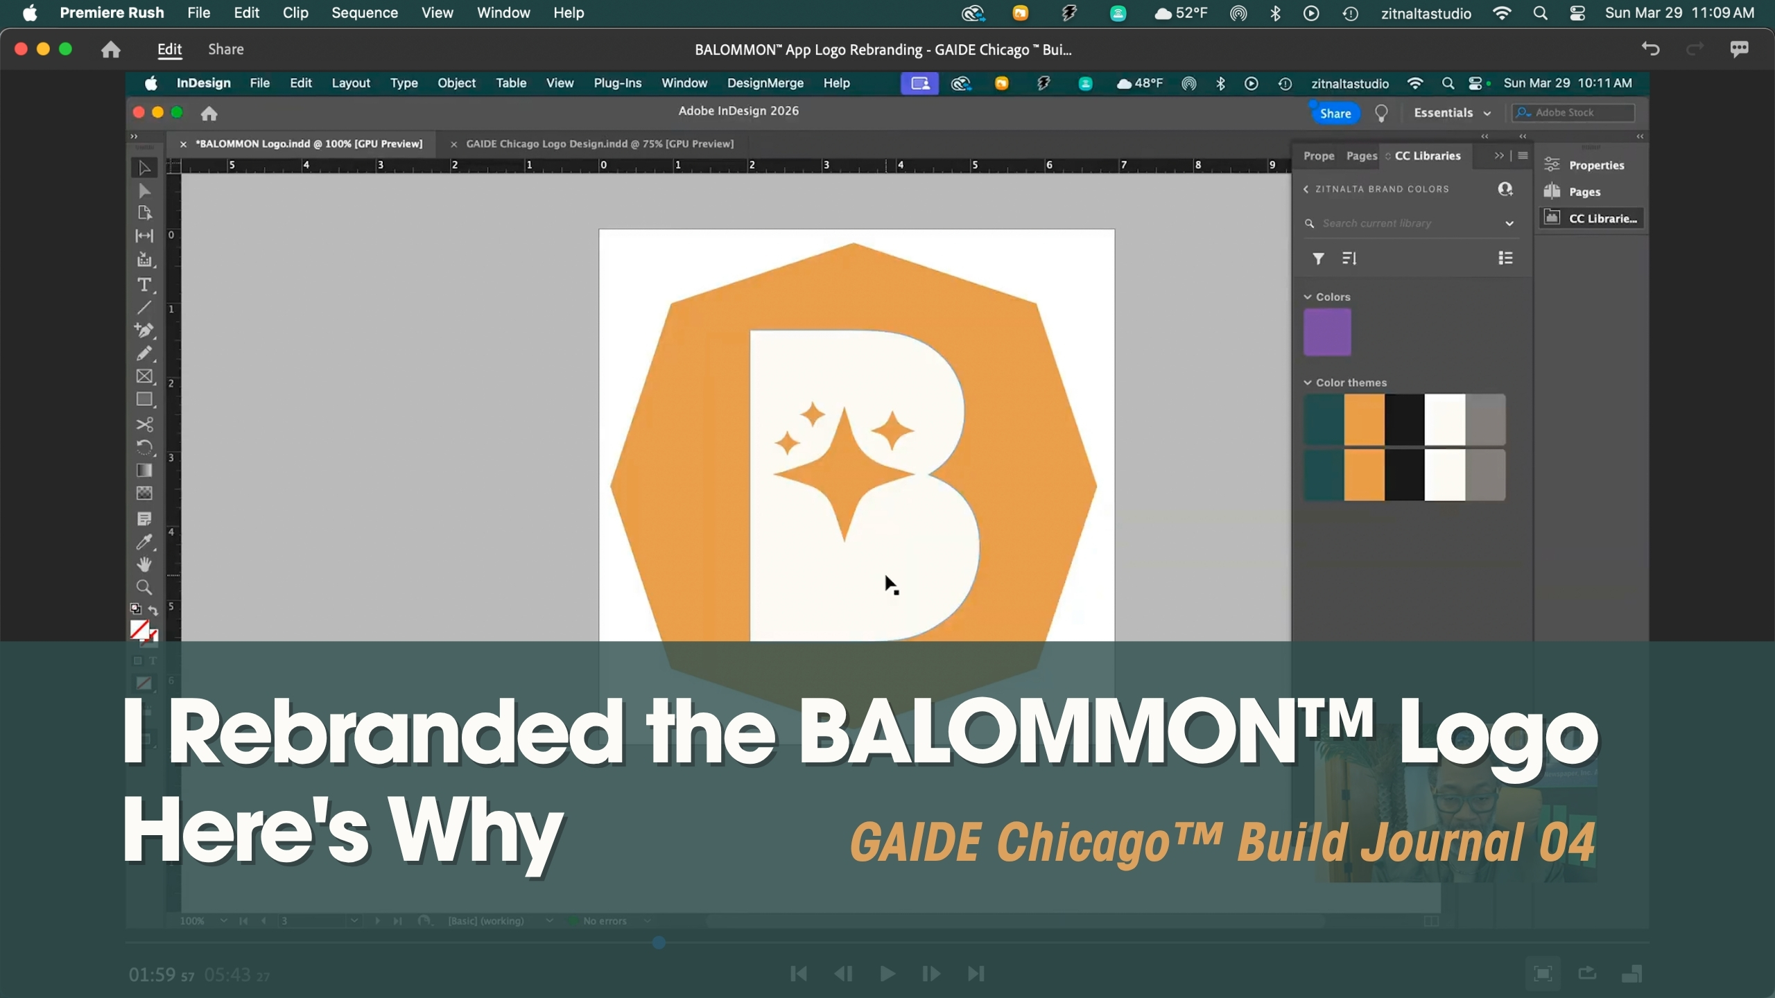Collapse the Color themes section
Viewport: 1775px width, 998px height.
coord(1308,383)
